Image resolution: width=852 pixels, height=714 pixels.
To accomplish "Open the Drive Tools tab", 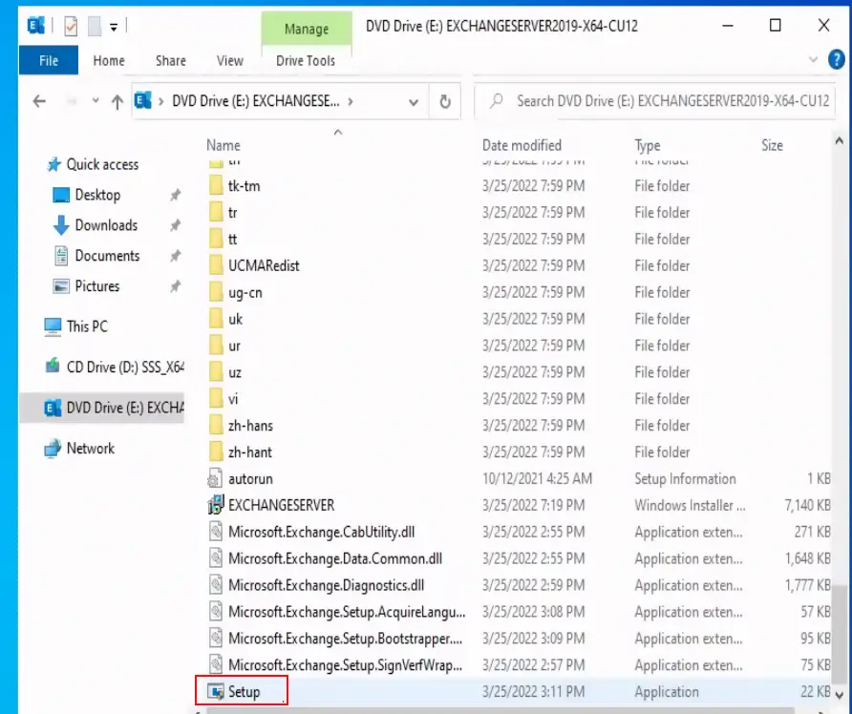I will tap(305, 60).
